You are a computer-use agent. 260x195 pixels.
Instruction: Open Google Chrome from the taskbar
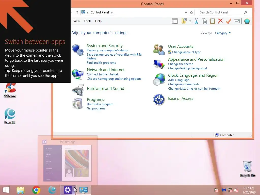(x=36, y=190)
